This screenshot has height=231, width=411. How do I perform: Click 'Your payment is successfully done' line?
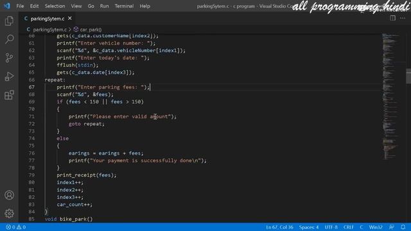pos(137,160)
